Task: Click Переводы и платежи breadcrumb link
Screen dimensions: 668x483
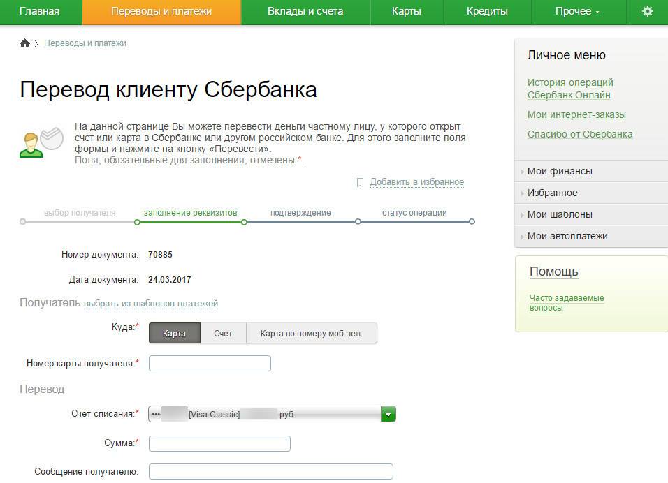Action: [x=85, y=43]
